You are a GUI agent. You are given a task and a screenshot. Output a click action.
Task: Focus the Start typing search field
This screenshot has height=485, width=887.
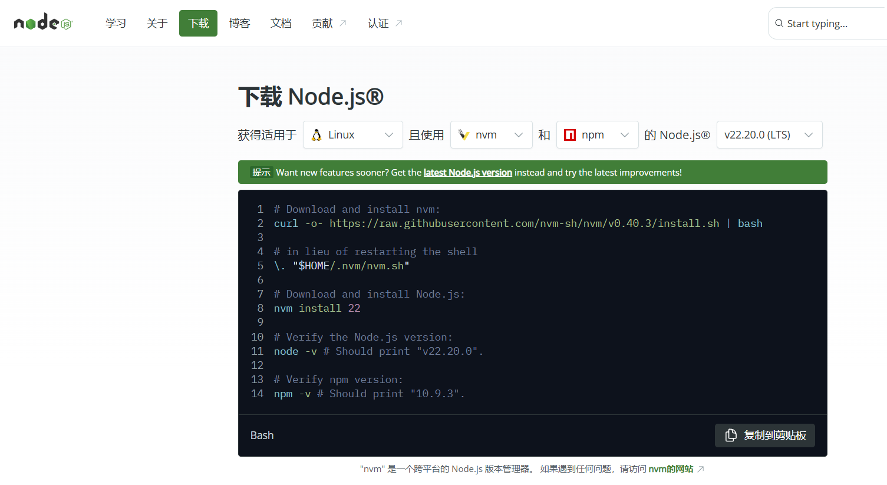click(828, 24)
